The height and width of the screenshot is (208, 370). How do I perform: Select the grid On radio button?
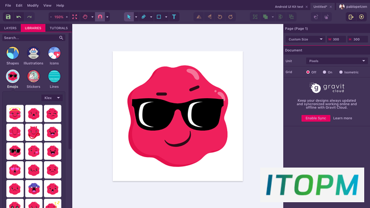pyautogui.click(x=324, y=72)
